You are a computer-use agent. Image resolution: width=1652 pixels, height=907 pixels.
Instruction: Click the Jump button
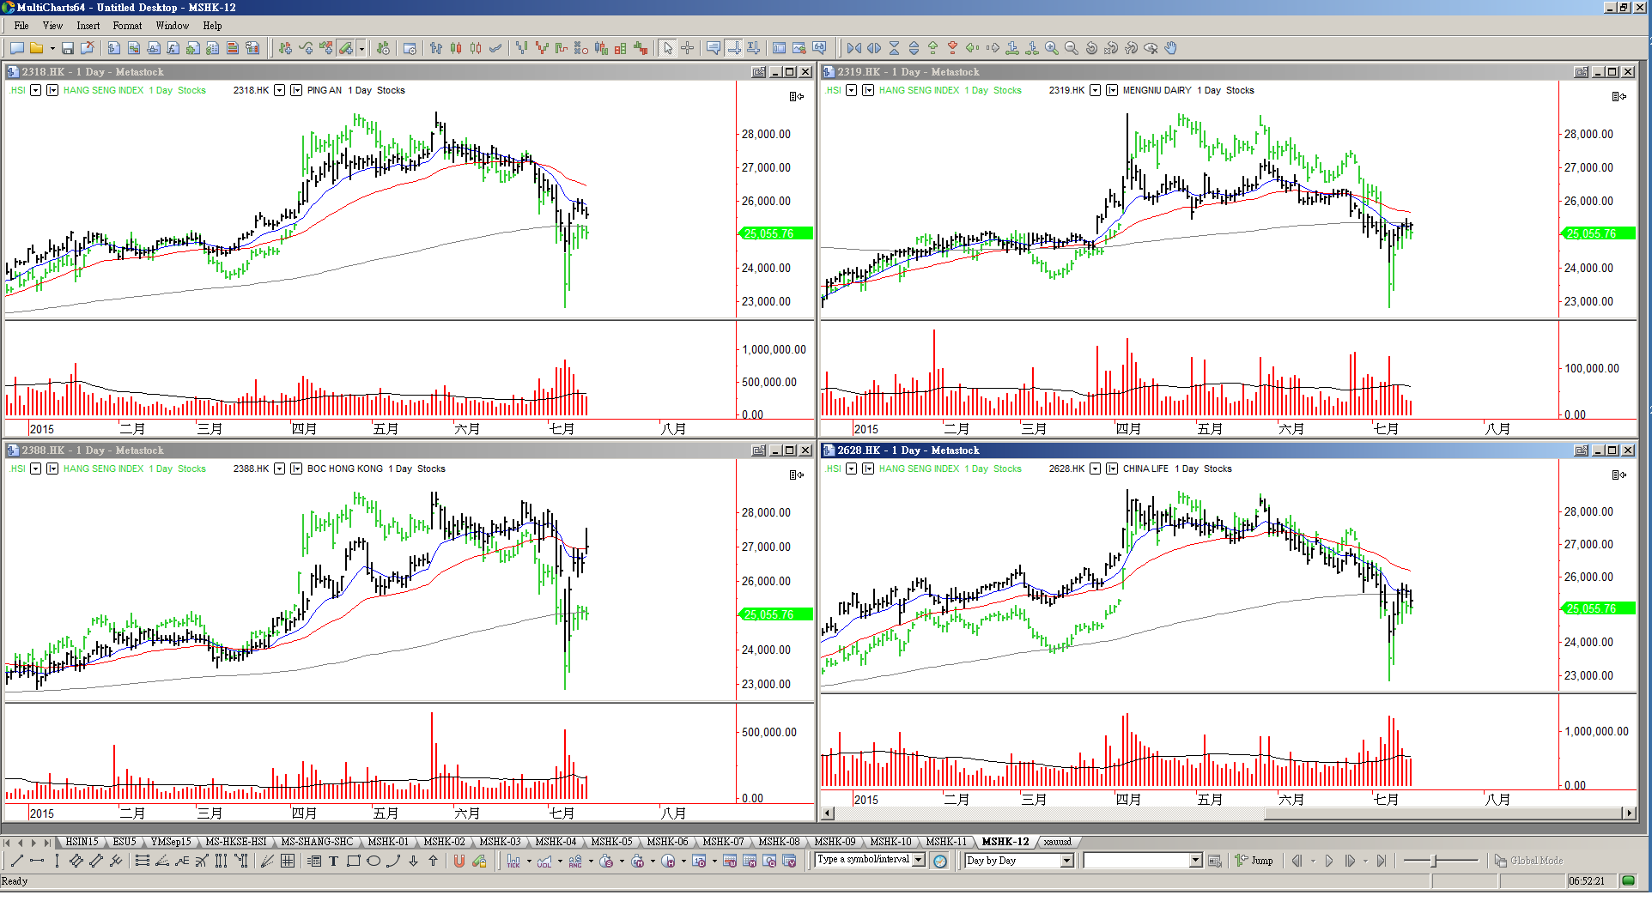(1254, 861)
